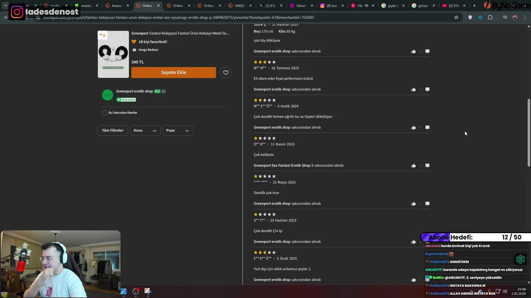Close the 'Arama' tab
The width and height of the screenshot is (531, 298).
tap(128, 6)
